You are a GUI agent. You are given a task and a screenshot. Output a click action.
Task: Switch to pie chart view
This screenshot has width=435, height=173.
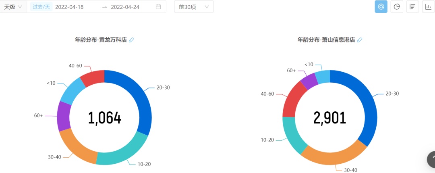pos(397,7)
